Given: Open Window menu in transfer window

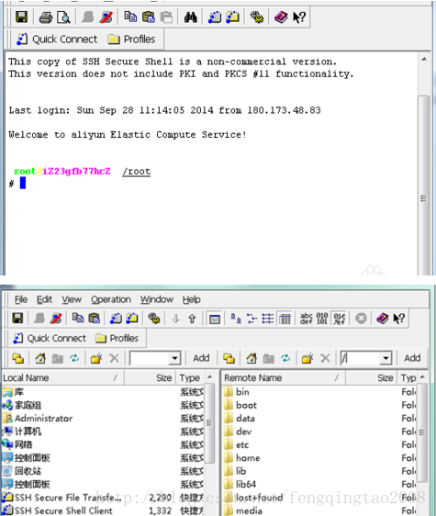Looking at the screenshot, I should [x=157, y=299].
